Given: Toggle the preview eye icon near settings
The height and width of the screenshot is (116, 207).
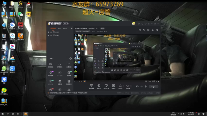Looking at the screenshot, I should point(142,86).
